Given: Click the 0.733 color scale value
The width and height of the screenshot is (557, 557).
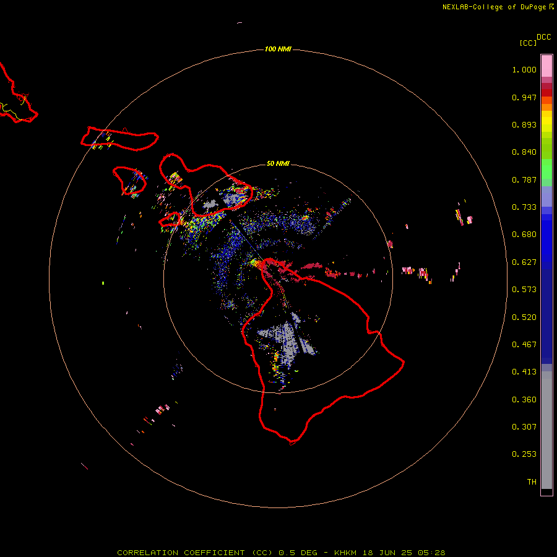Looking at the screenshot, I should tap(524, 207).
